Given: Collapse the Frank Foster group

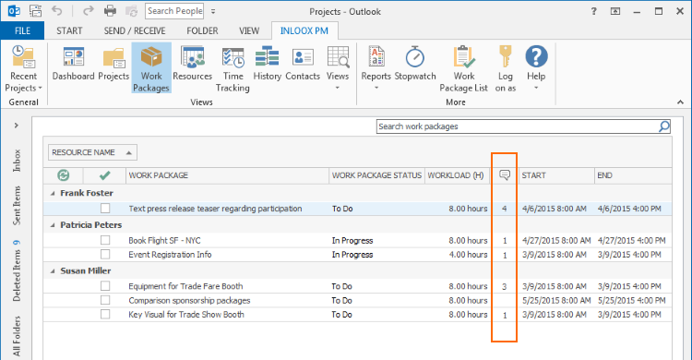Looking at the screenshot, I should click(x=53, y=193).
